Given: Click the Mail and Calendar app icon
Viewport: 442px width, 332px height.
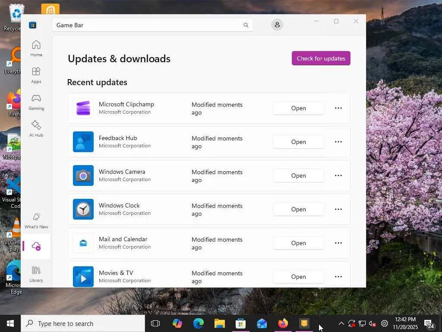Looking at the screenshot, I should pyautogui.click(x=83, y=243).
